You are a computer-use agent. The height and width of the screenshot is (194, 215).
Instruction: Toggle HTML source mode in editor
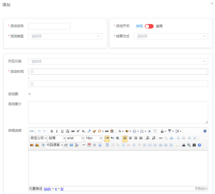pos(32,131)
